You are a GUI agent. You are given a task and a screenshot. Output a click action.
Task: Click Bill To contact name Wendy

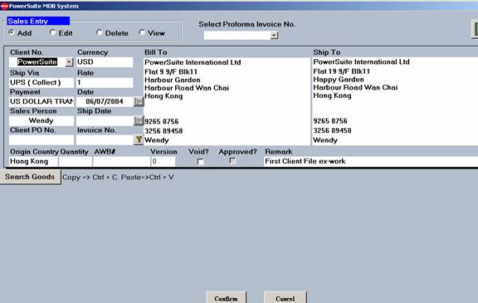click(157, 140)
